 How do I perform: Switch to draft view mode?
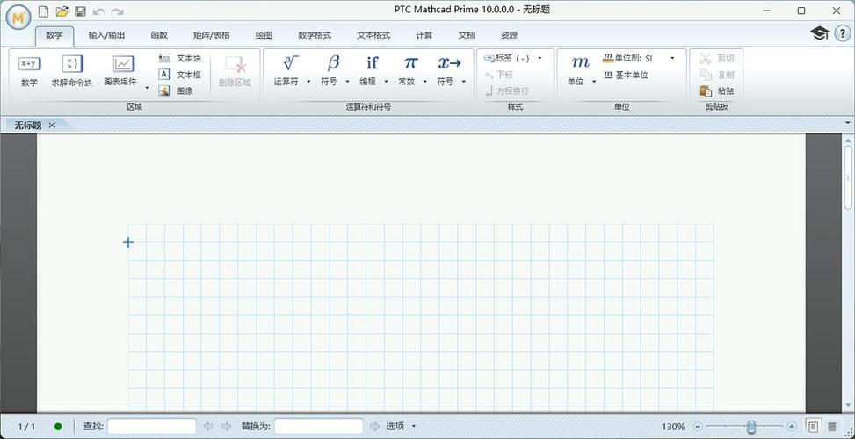832,427
